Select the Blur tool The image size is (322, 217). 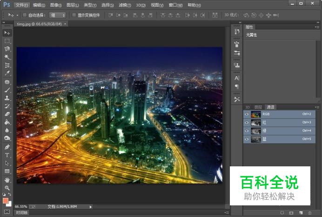point(7,130)
